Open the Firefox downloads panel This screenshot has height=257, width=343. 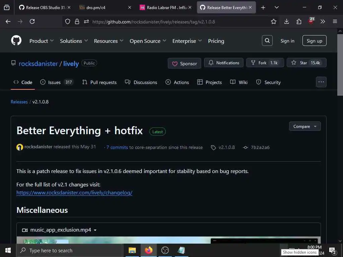(x=286, y=21)
